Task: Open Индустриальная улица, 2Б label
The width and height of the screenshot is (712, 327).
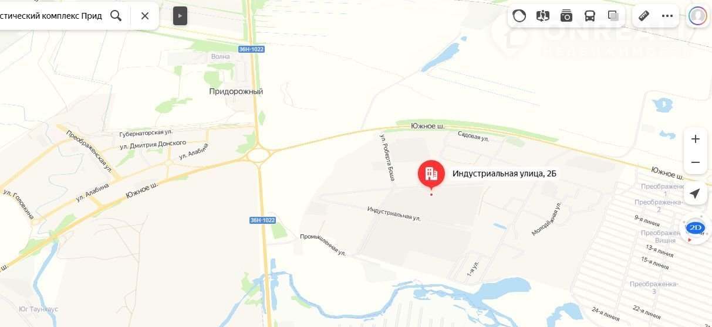Action: tap(504, 173)
